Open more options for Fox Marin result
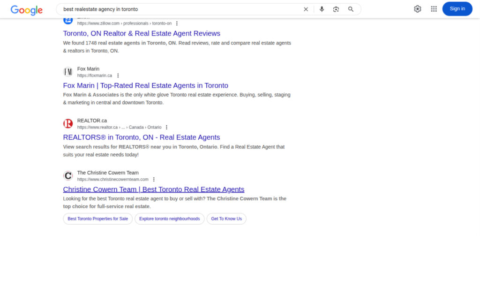Image resolution: width=480 pixels, height=288 pixels. tap(118, 76)
